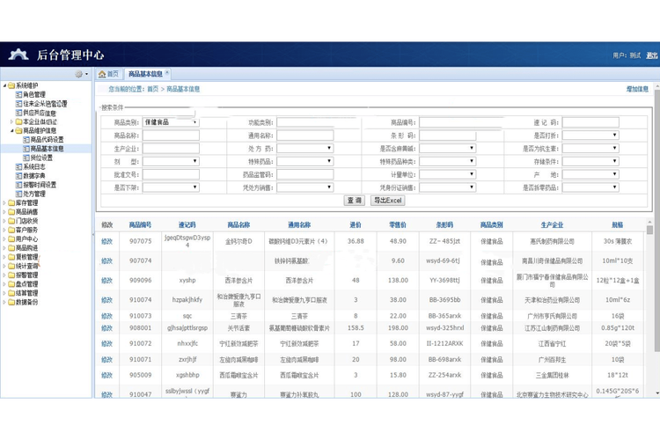Open 角色管理 in sidebar tree
660x440 pixels.
[x=34, y=95]
